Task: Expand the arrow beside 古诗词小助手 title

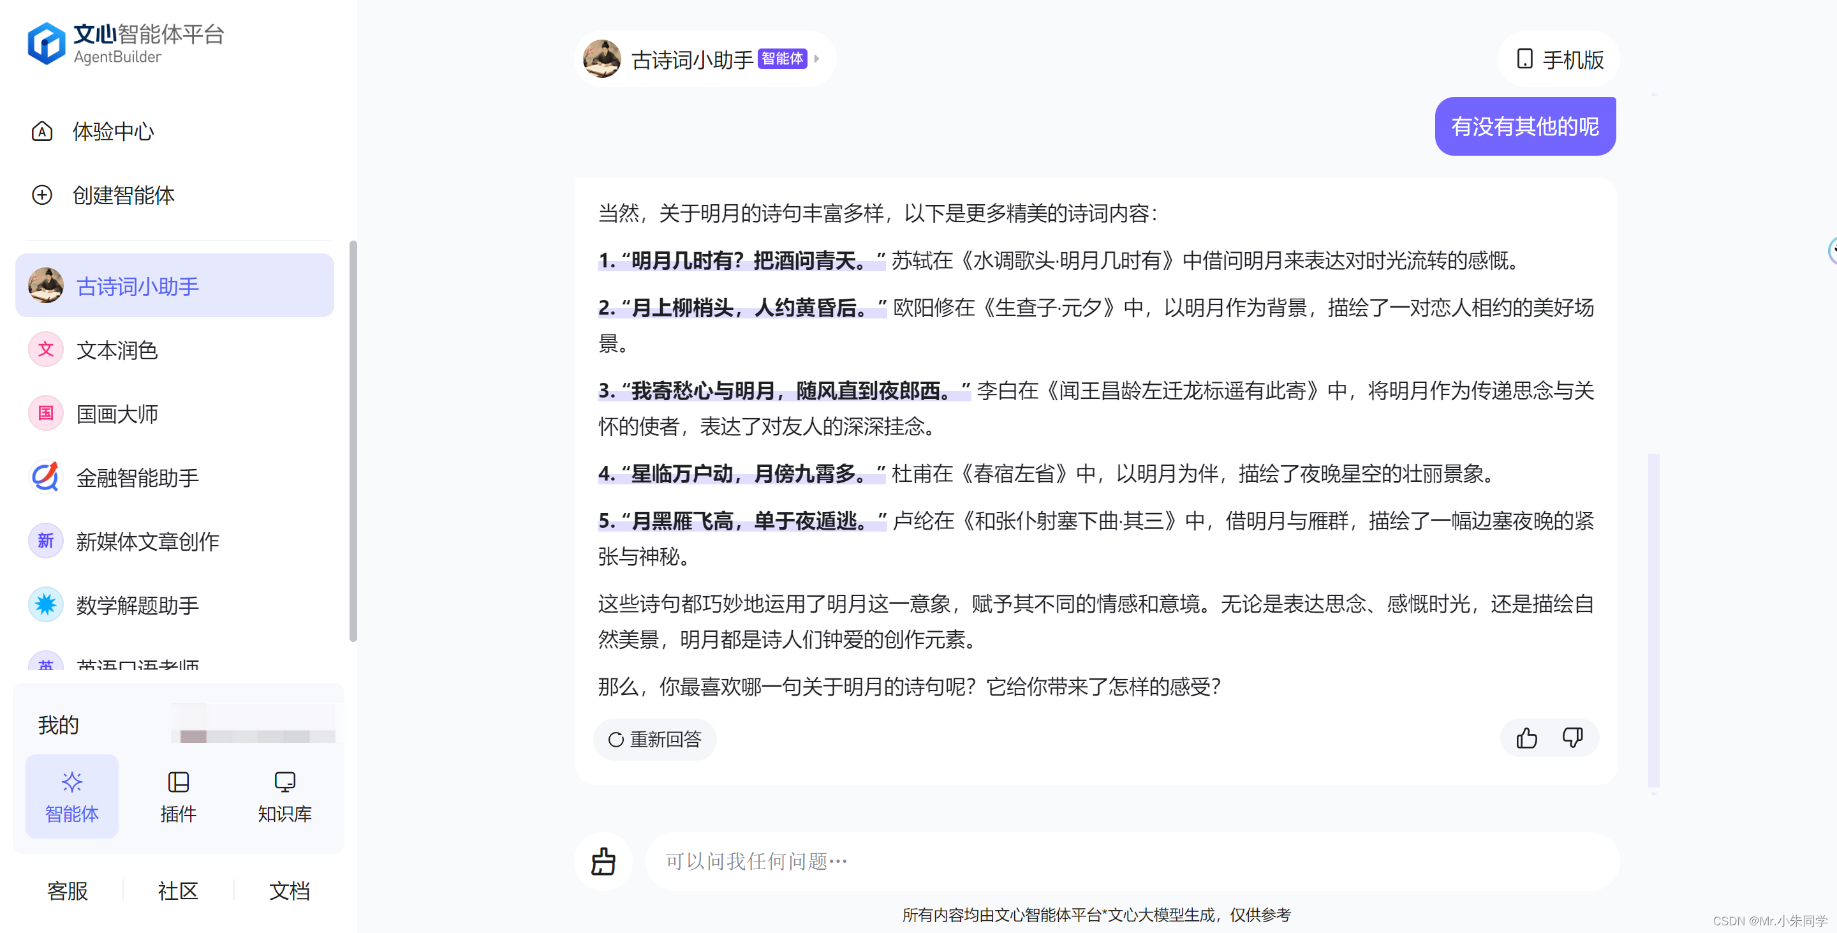Action: point(817,59)
